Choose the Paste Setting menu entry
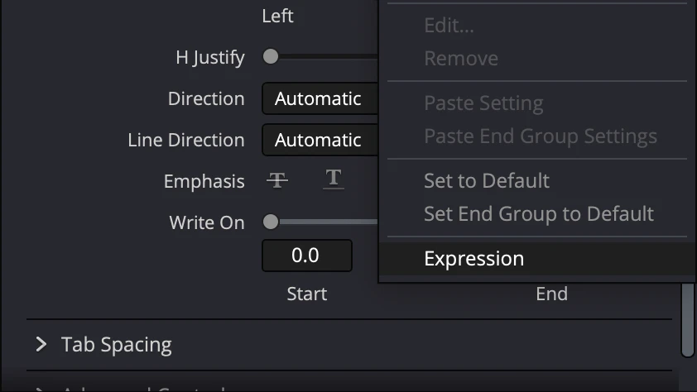697x392 pixels. (483, 103)
